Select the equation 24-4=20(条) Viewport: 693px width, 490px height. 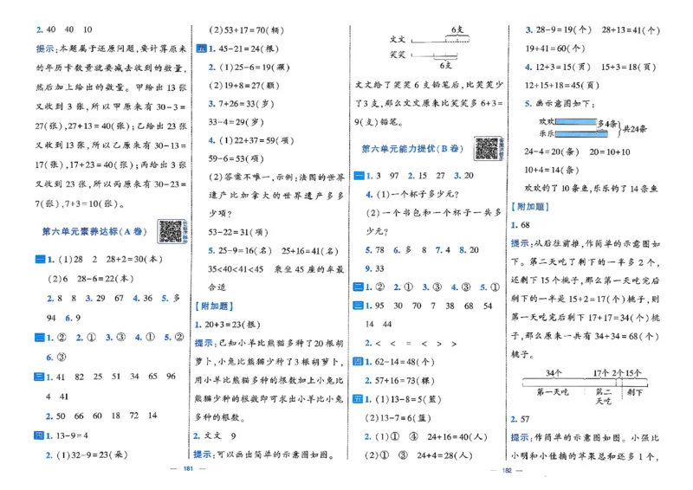coord(552,152)
